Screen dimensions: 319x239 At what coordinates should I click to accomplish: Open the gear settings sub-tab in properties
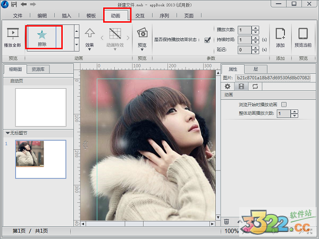[228, 87]
